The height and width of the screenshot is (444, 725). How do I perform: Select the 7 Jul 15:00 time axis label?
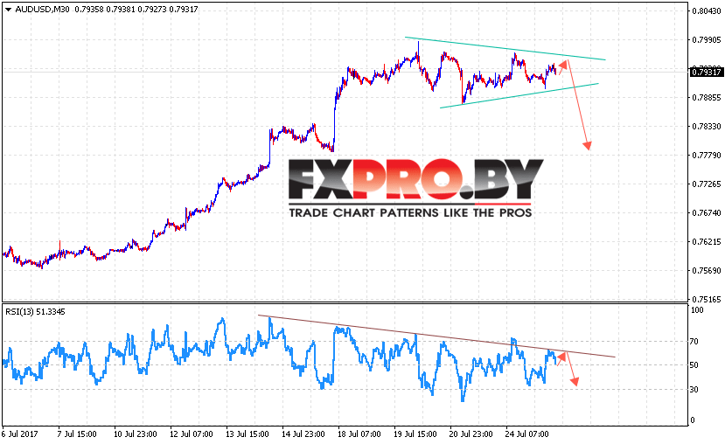tap(77, 434)
